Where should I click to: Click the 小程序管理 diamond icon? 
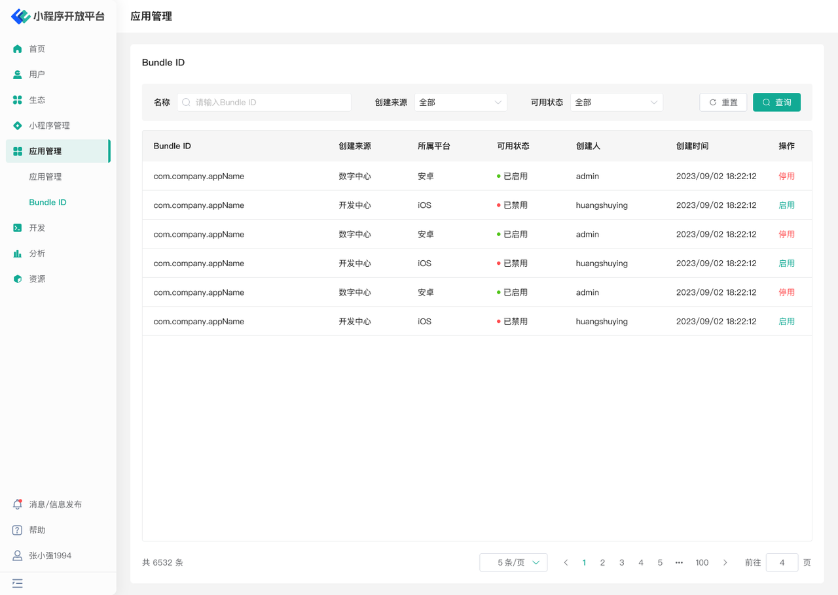[18, 126]
